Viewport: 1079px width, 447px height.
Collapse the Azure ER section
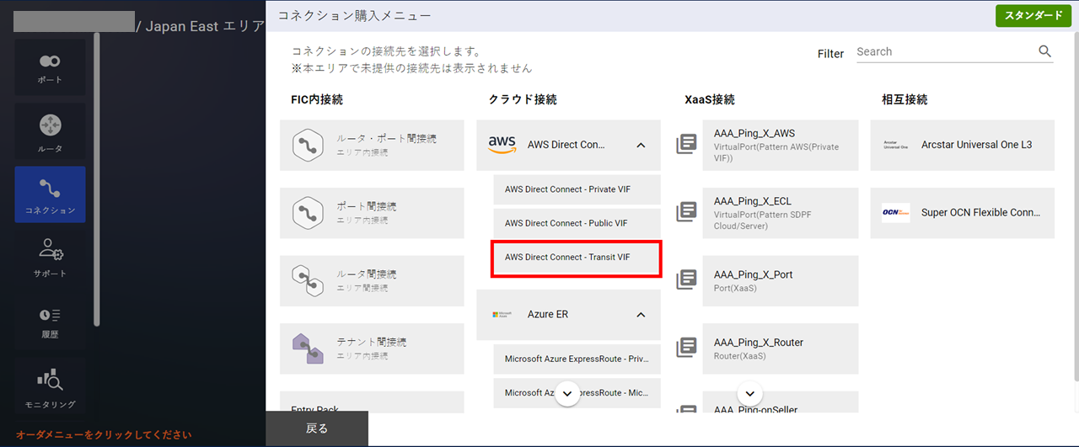click(641, 315)
